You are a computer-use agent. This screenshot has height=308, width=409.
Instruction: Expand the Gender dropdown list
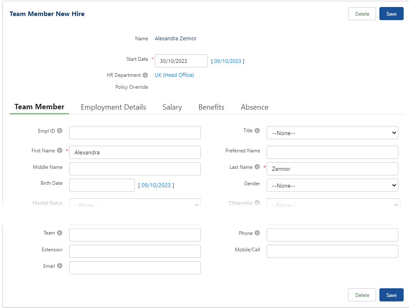[x=332, y=186]
